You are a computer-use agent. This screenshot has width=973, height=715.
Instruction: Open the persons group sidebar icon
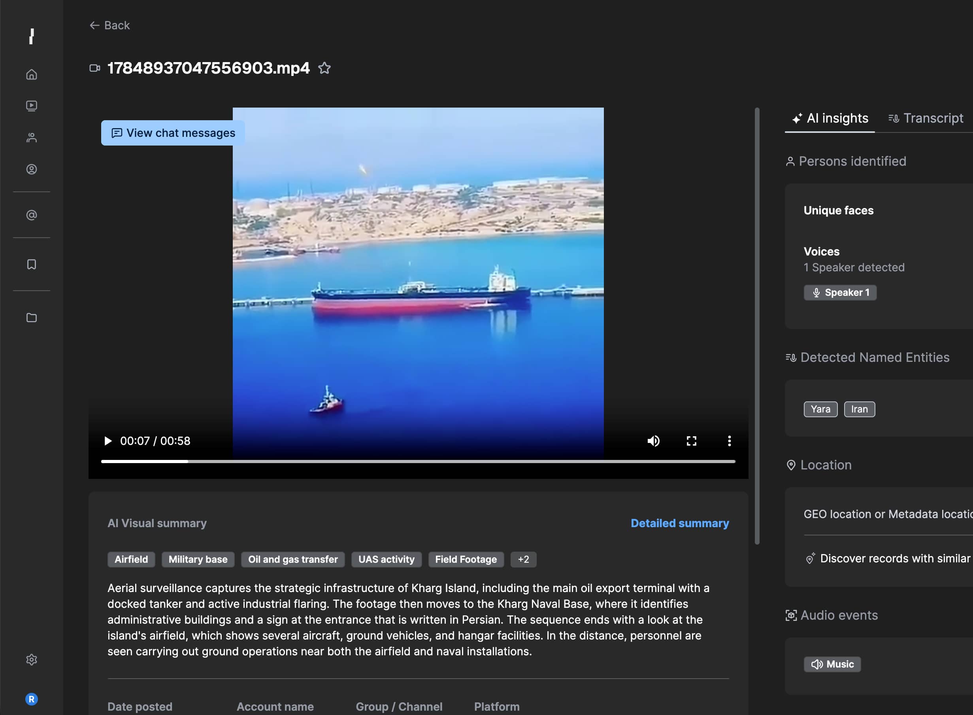click(x=32, y=138)
